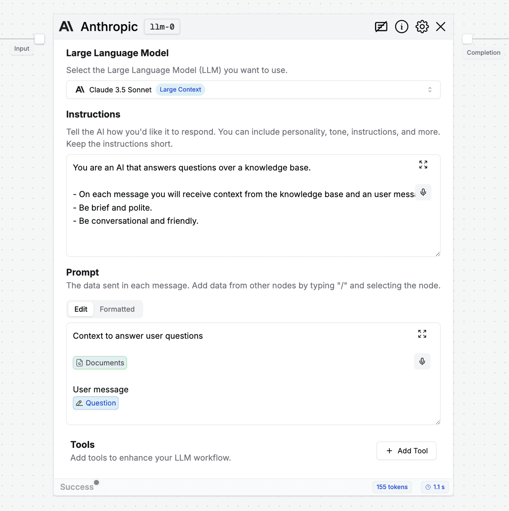The width and height of the screenshot is (509, 511).
Task: Start voice input for Prompt field
Action: 422,361
